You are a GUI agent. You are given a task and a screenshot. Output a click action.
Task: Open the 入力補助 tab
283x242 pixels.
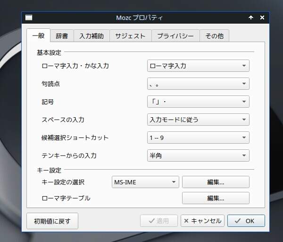coord(92,36)
